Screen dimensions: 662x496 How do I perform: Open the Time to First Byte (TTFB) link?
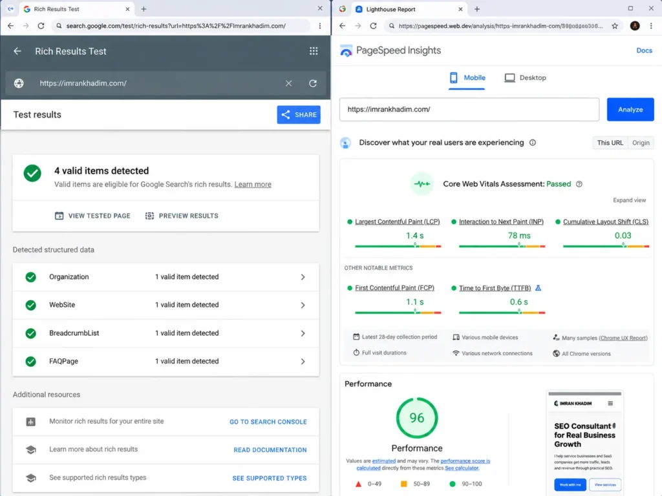point(495,288)
